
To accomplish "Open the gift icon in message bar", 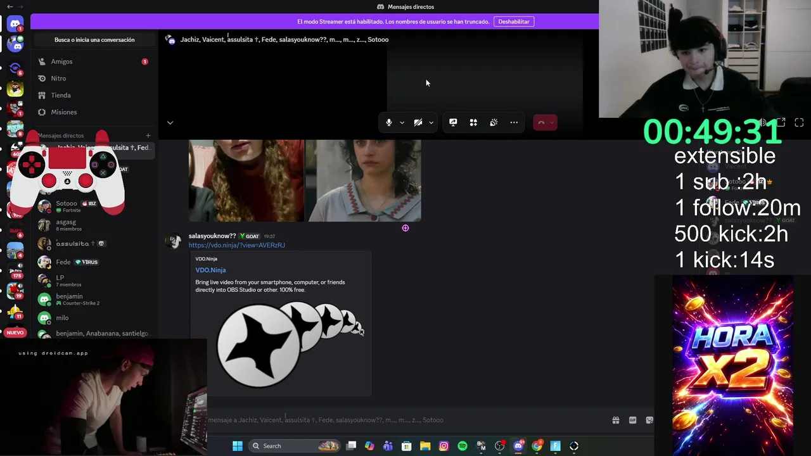I will 615,420.
